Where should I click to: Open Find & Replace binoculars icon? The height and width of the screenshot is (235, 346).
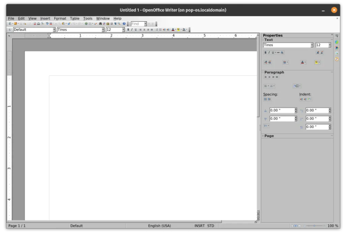(x=100, y=24)
